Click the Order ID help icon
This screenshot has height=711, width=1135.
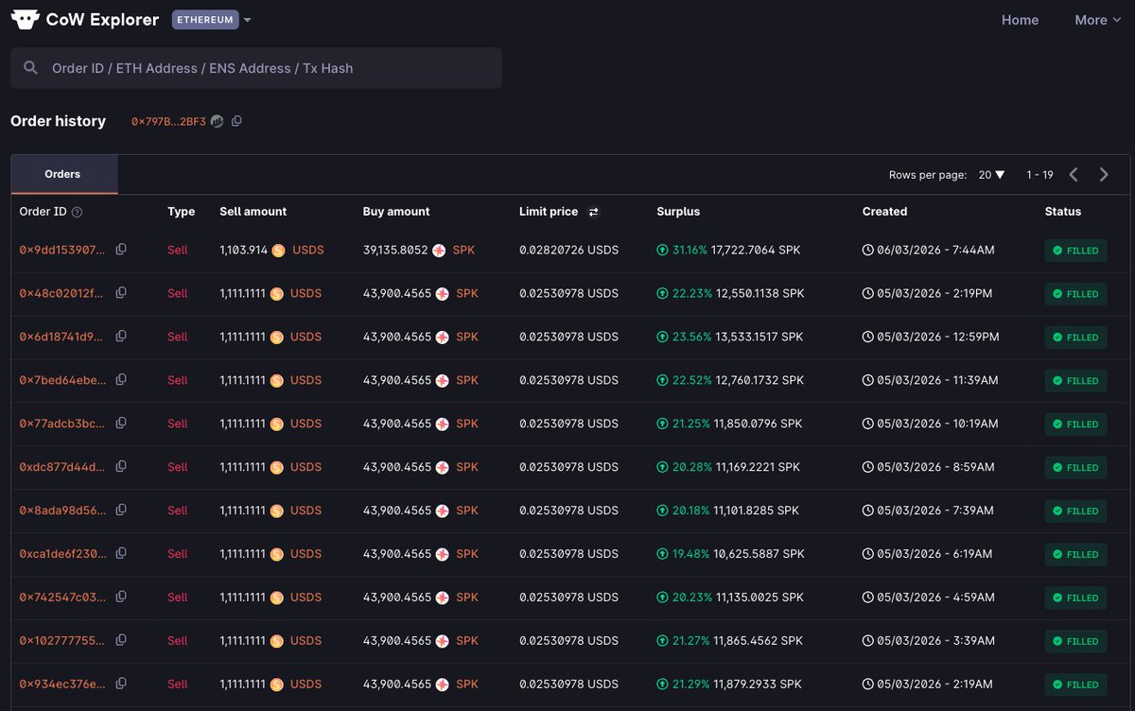coord(78,213)
